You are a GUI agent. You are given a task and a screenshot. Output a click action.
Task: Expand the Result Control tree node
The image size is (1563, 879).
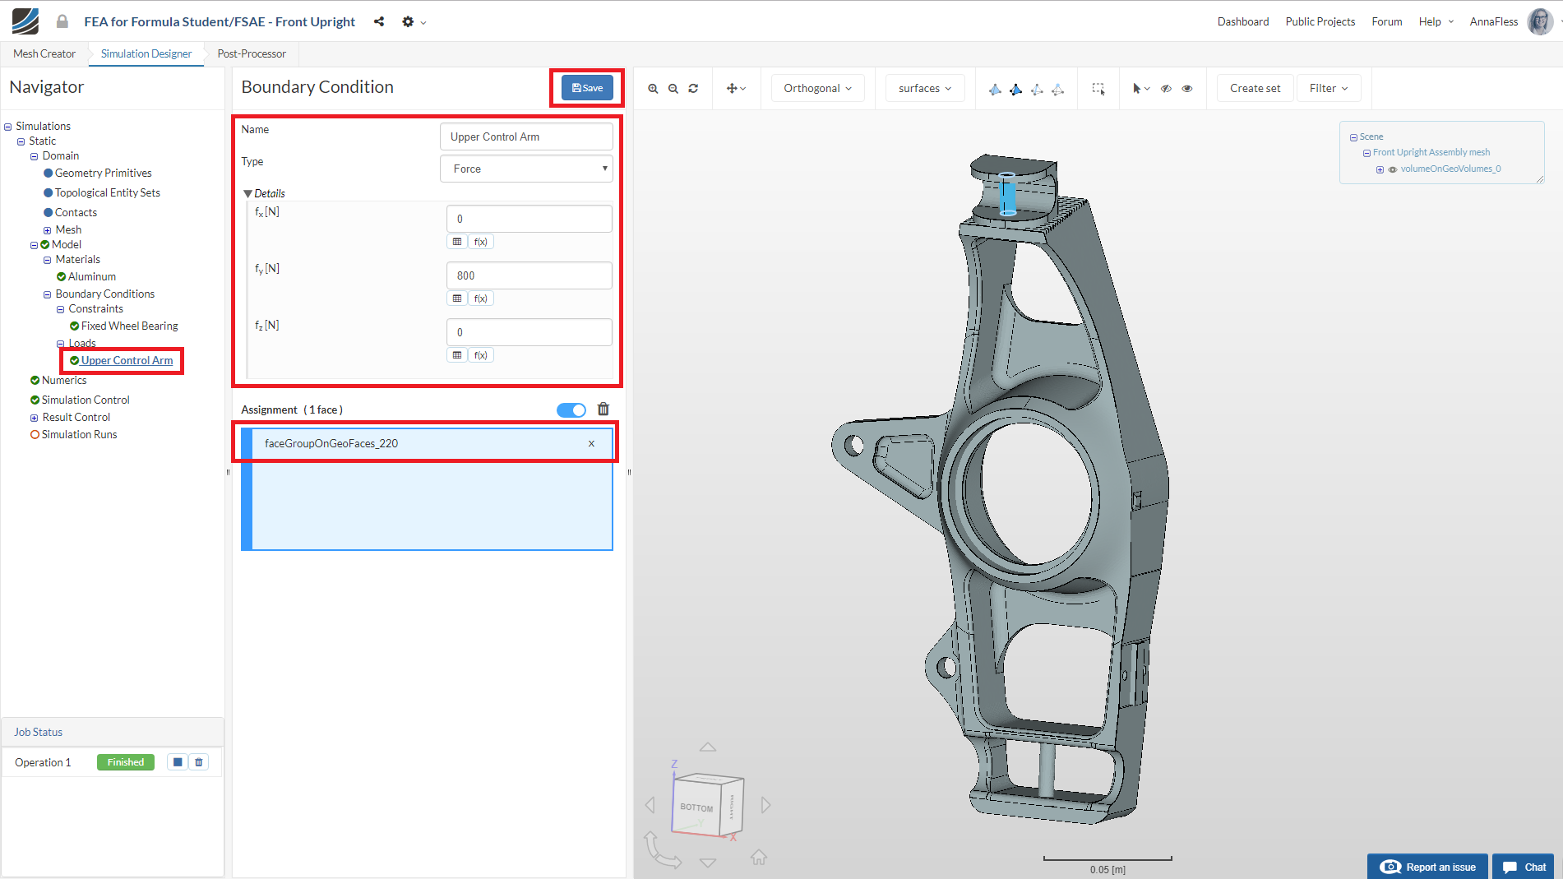(x=35, y=418)
